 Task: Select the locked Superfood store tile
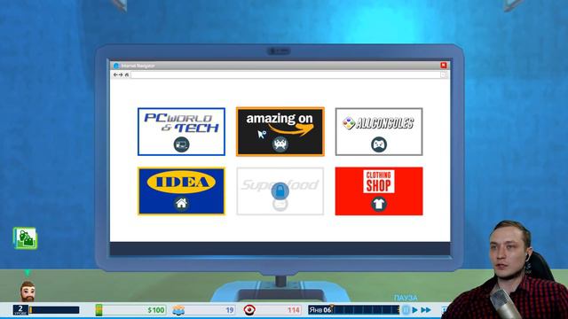tap(280, 191)
